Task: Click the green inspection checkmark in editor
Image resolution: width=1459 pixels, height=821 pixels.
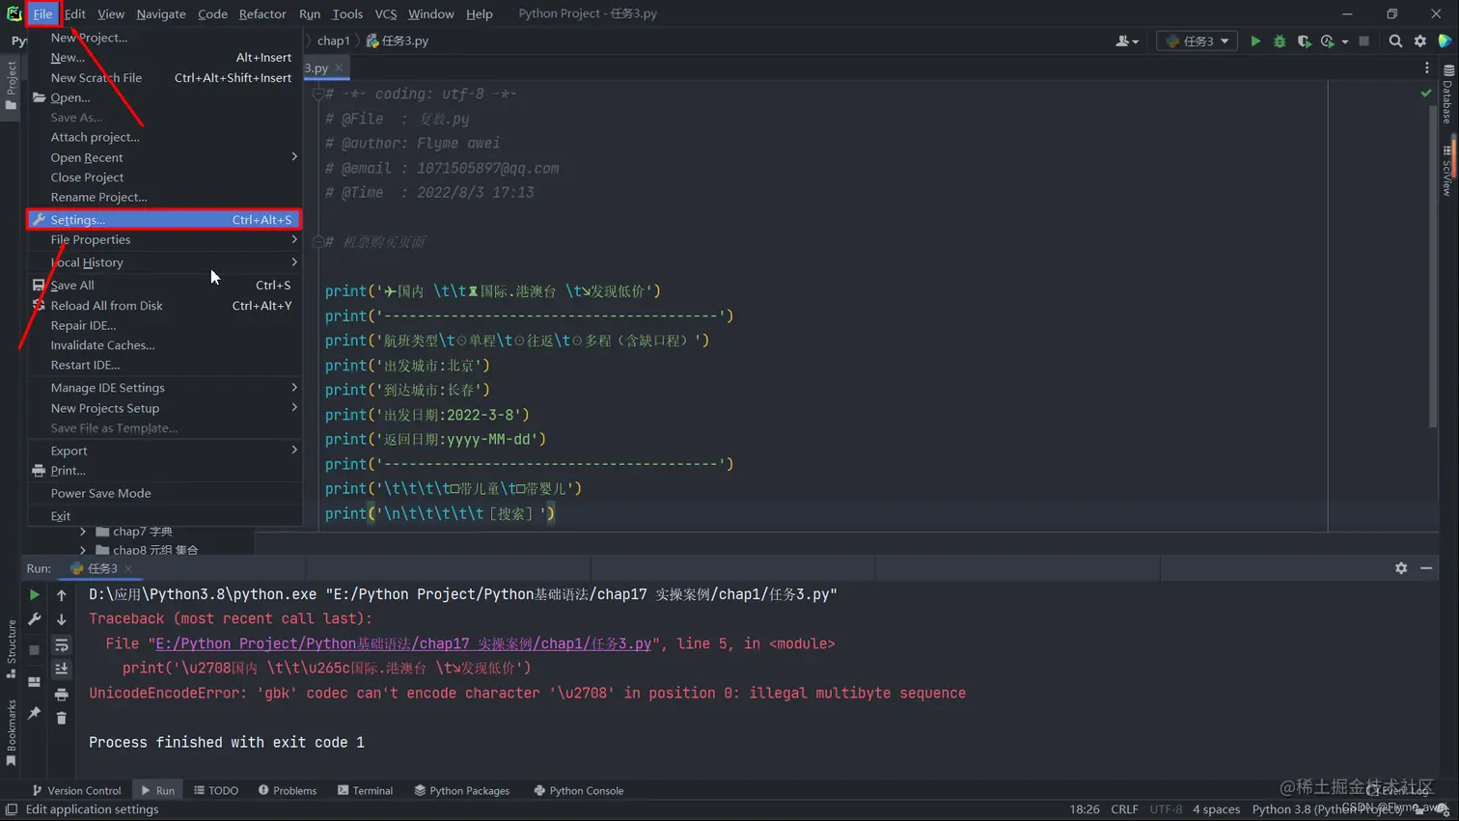Action: coord(1426,94)
